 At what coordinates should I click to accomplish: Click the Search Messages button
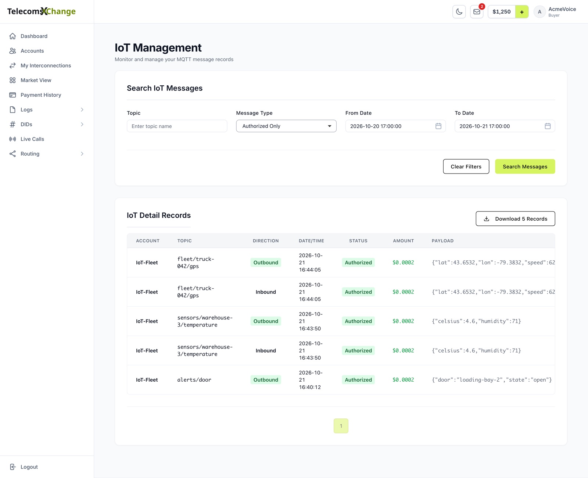[x=525, y=167]
